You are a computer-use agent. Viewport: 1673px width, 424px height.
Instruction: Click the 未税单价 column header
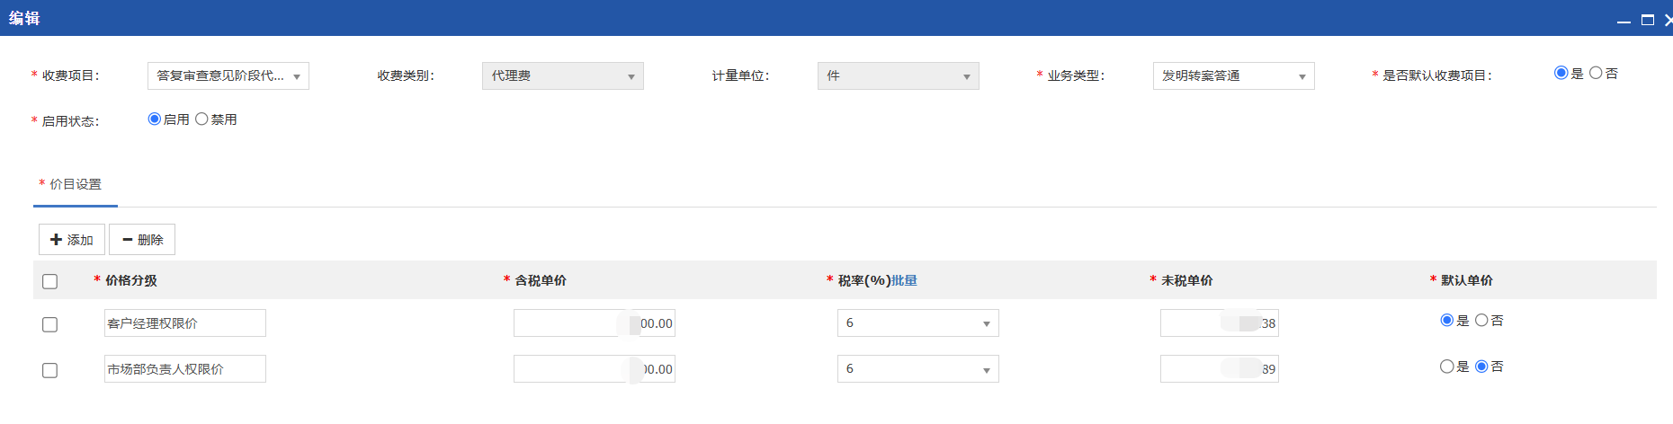pos(1187,280)
